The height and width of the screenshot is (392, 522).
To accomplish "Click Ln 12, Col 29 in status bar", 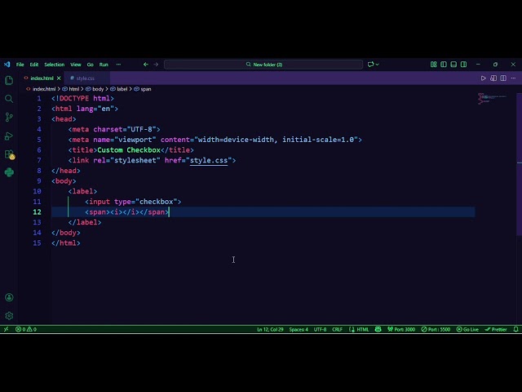I will (x=270, y=329).
